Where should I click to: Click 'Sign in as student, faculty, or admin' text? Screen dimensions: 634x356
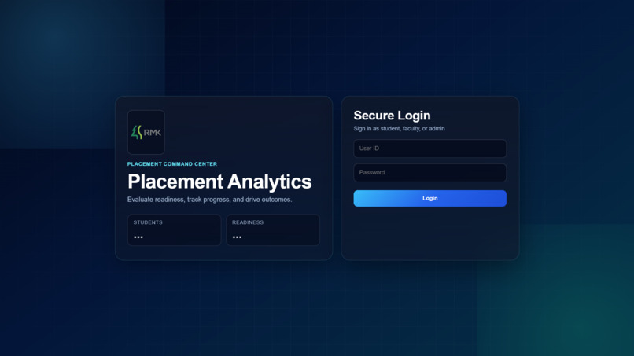pos(399,129)
